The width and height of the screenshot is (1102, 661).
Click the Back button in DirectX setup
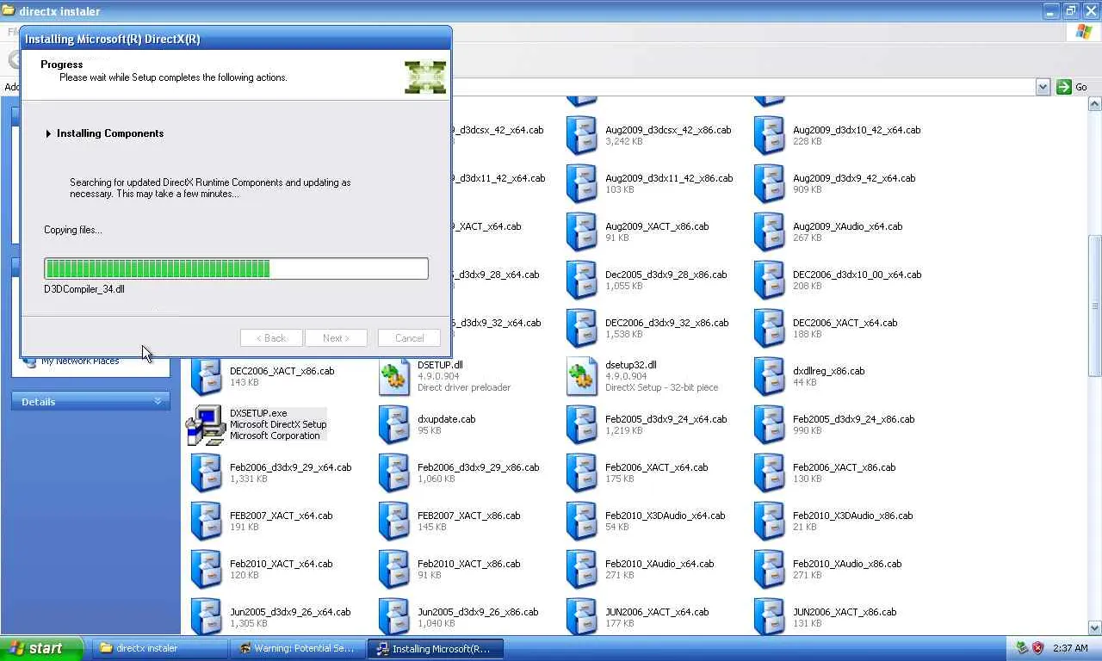(x=271, y=338)
